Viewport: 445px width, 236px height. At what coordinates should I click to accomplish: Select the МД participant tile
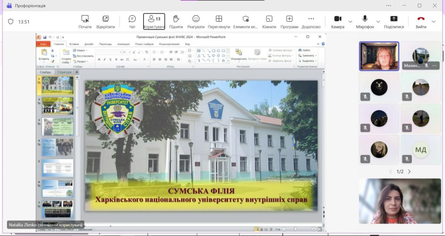(421, 149)
